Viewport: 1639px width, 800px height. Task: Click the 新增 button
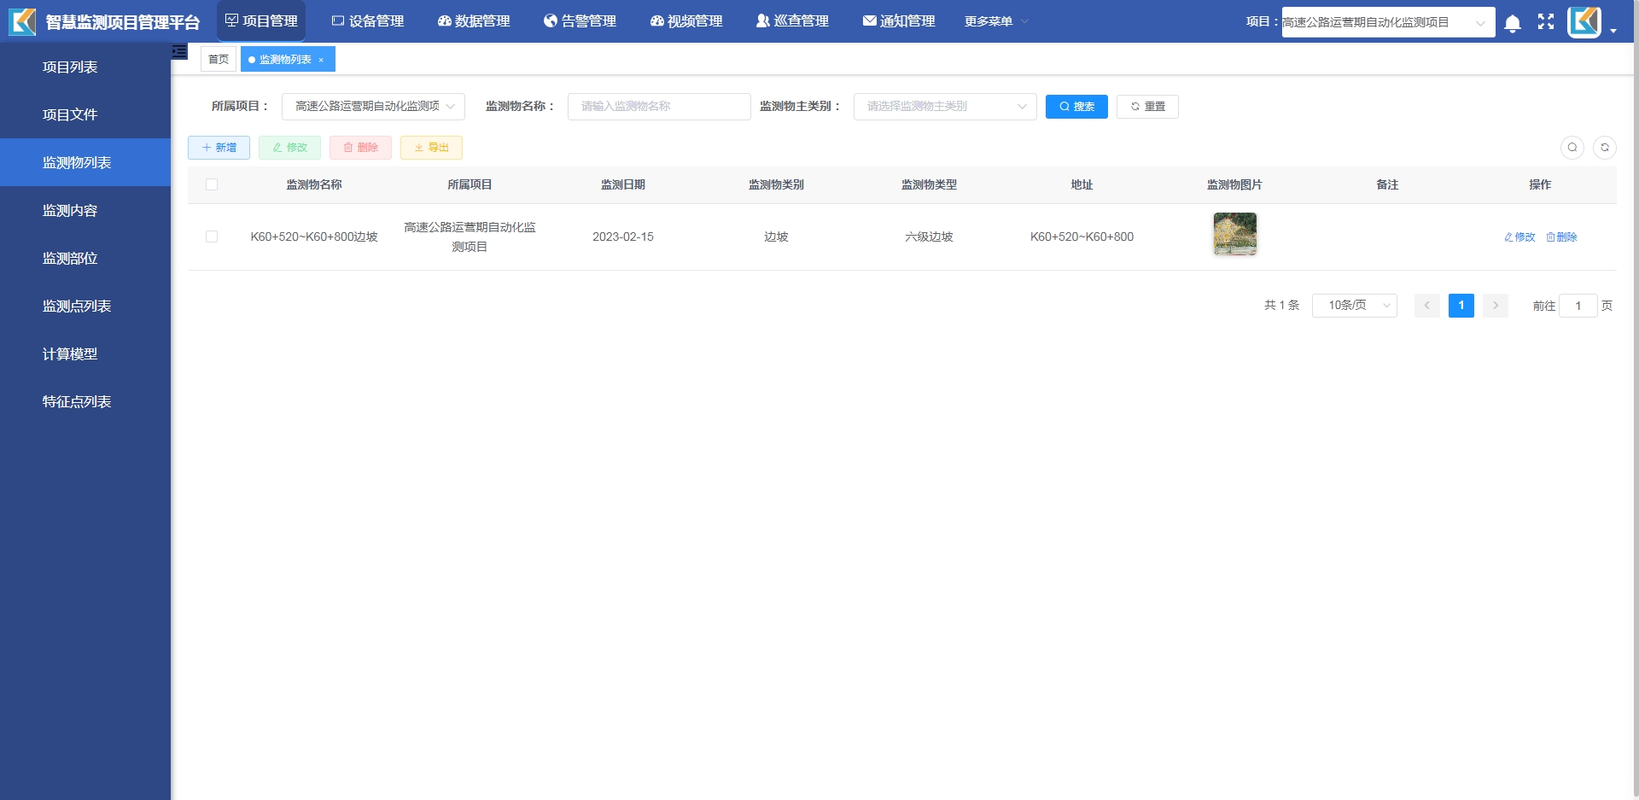coord(219,148)
